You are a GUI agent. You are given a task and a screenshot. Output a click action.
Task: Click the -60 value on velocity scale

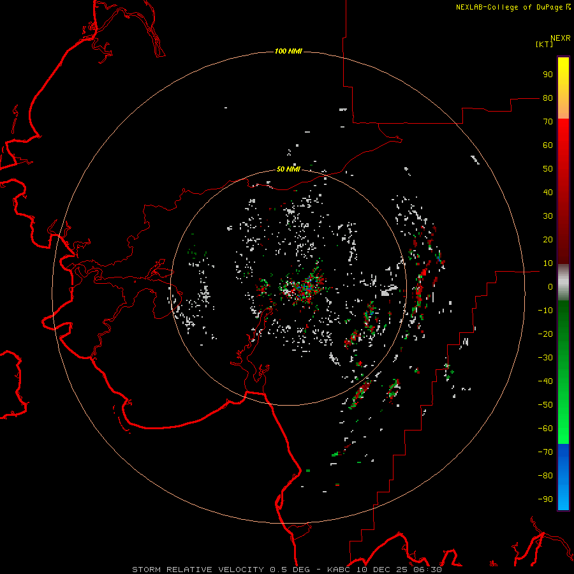545,429
